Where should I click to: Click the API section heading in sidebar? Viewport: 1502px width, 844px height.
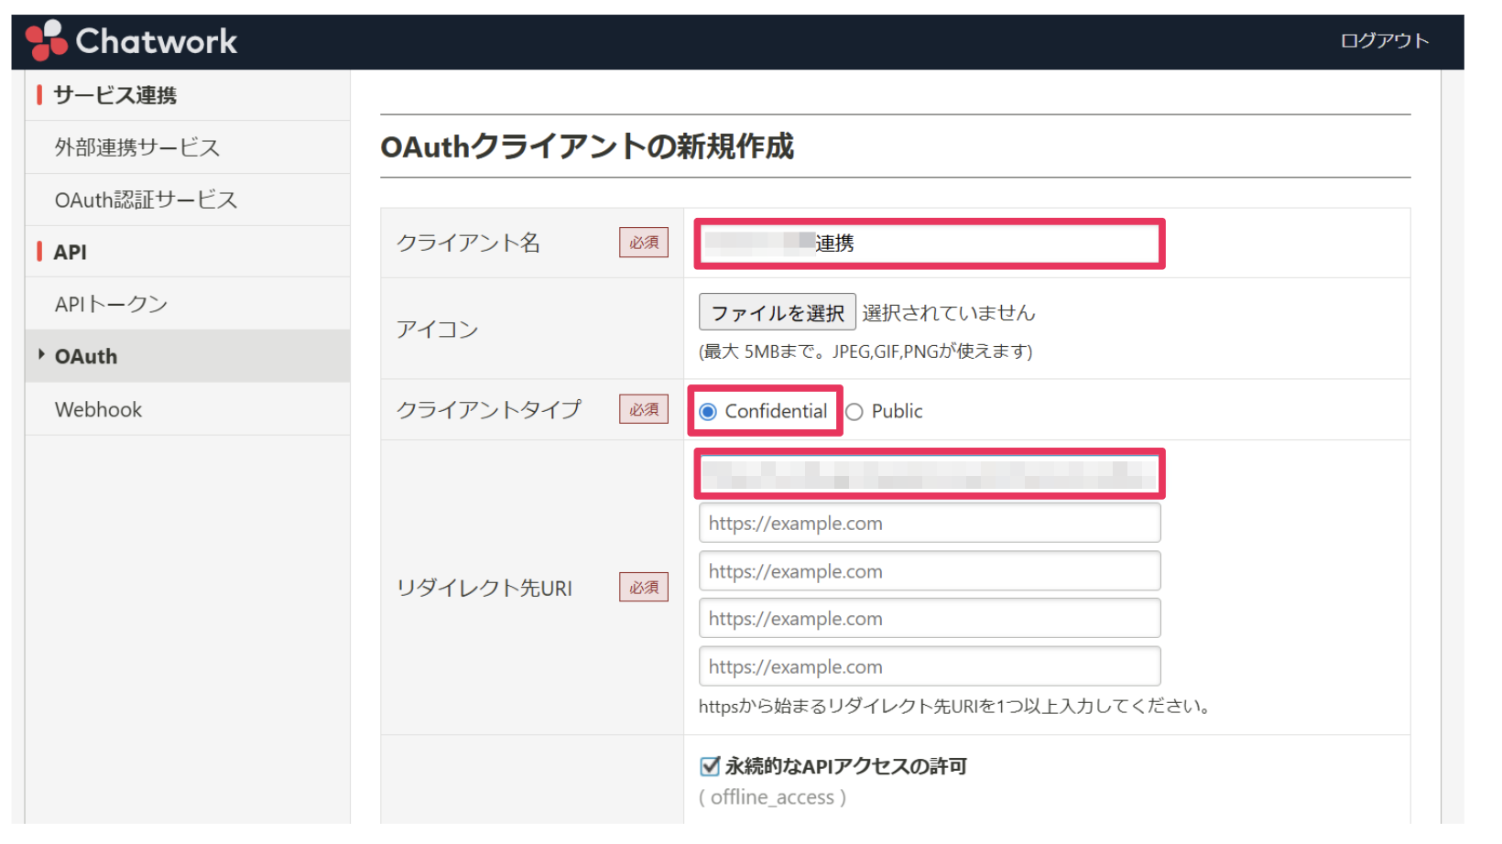[71, 252]
